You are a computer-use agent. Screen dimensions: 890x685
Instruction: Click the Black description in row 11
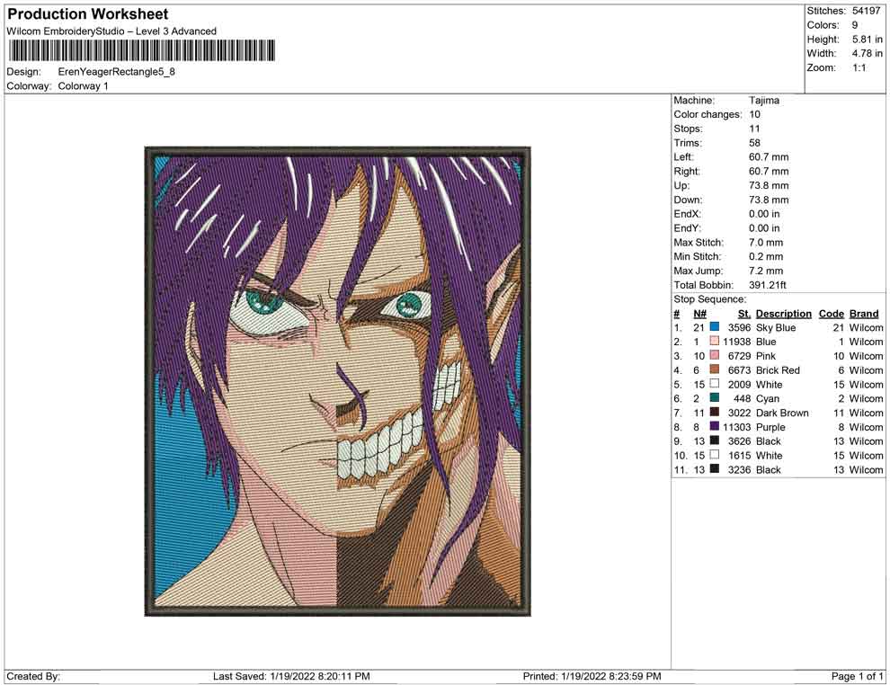tap(768, 469)
